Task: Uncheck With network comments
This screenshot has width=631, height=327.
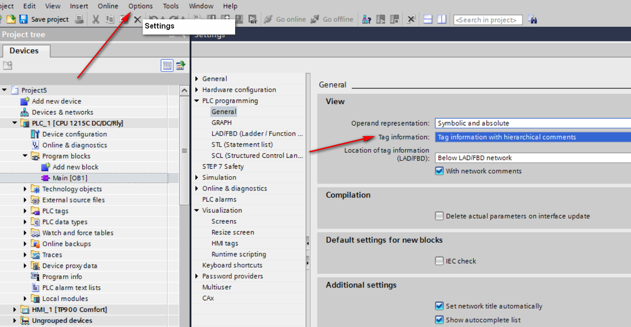Action: [x=439, y=171]
